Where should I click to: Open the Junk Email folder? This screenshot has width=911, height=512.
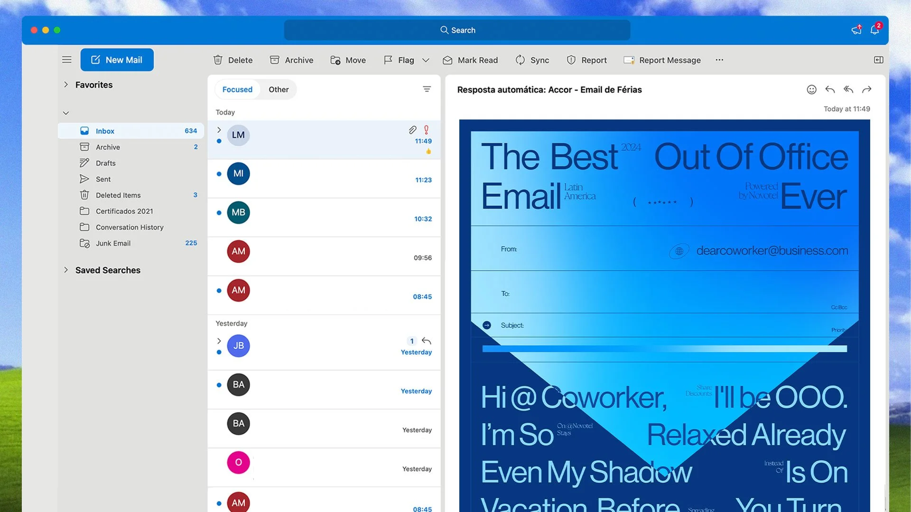tap(131, 243)
